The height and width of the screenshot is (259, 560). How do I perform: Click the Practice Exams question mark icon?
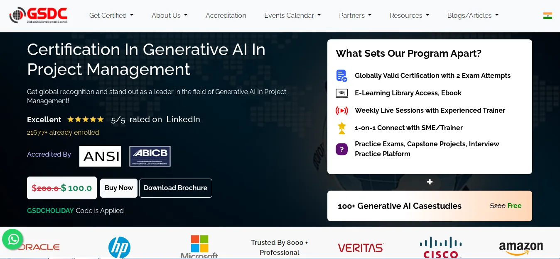click(x=341, y=149)
